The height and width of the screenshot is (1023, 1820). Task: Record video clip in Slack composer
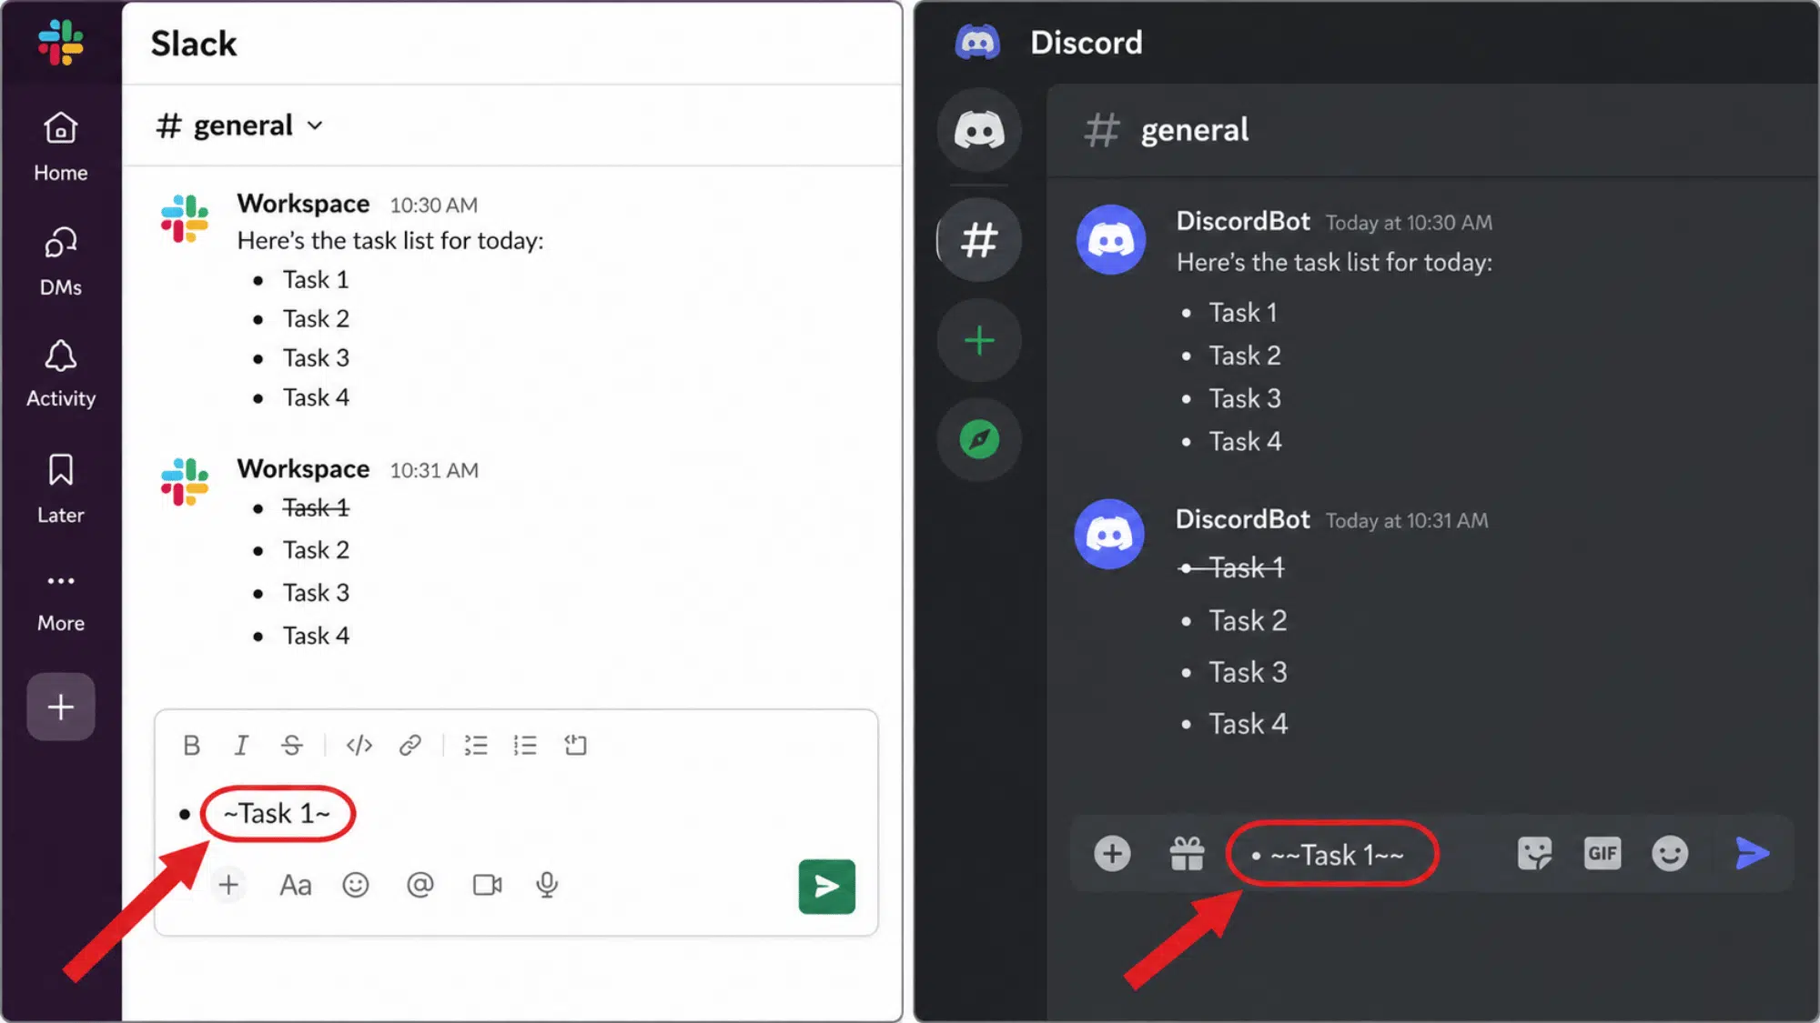click(488, 885)
